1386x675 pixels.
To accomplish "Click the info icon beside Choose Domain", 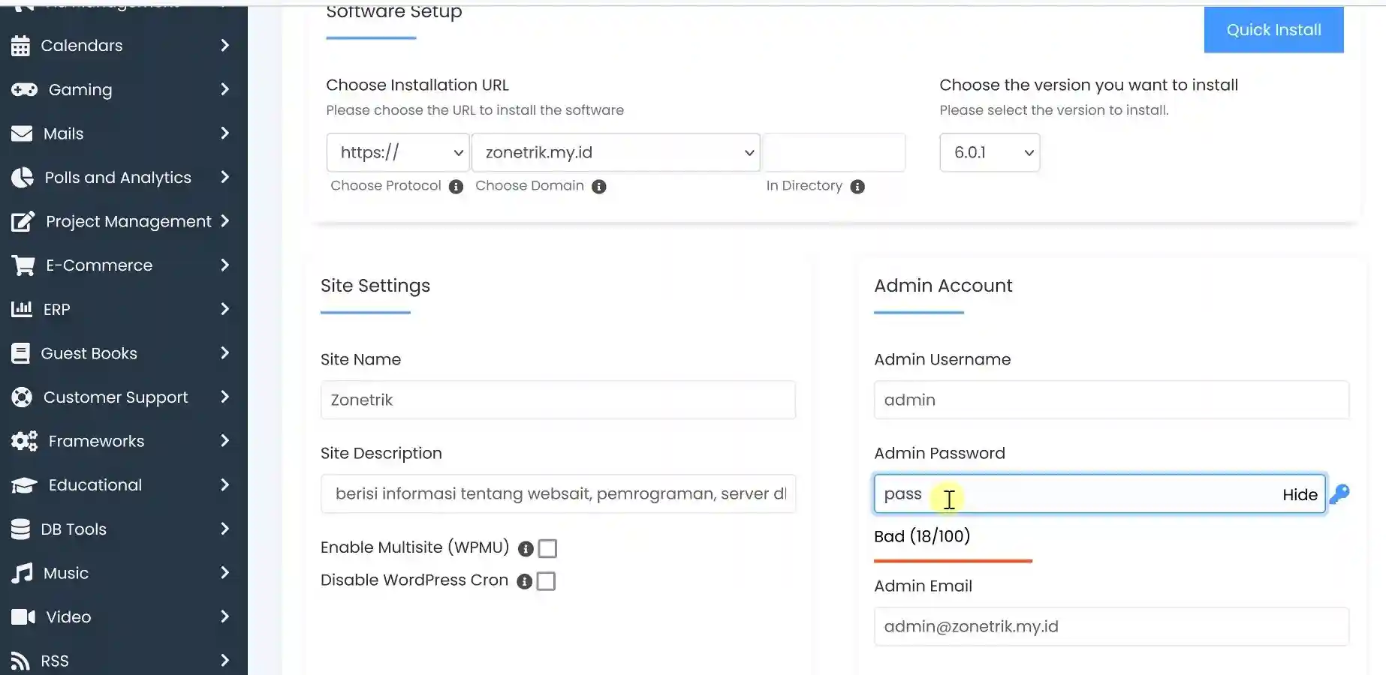I will [x=598, y=187].
